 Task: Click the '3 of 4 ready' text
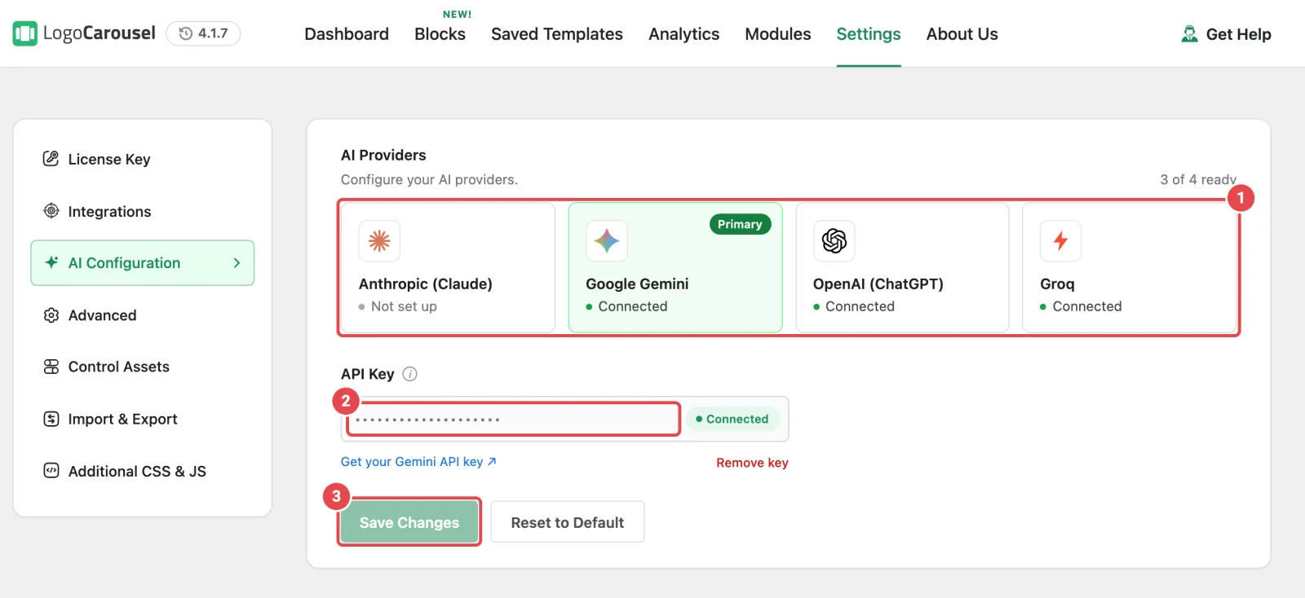1198,179
